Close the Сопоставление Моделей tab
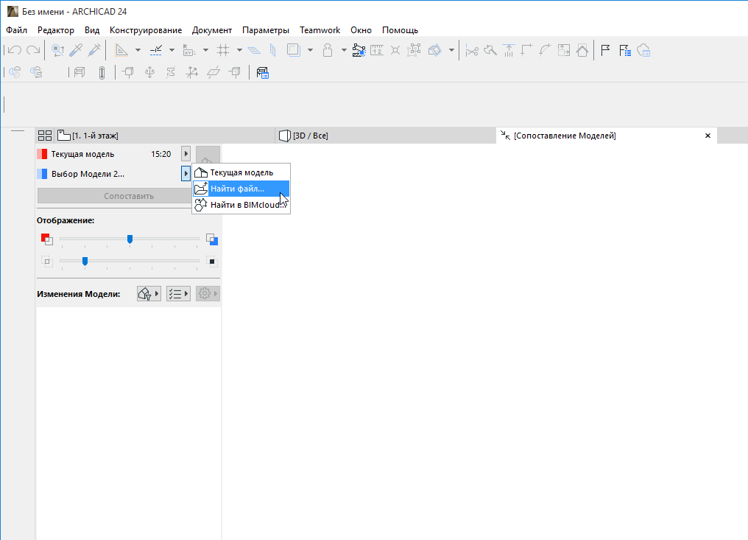Screen dimensions: 748x540 pos(708,136)
